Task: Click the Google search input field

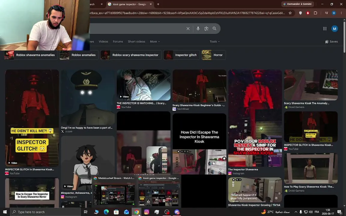Action: [137, 29]
